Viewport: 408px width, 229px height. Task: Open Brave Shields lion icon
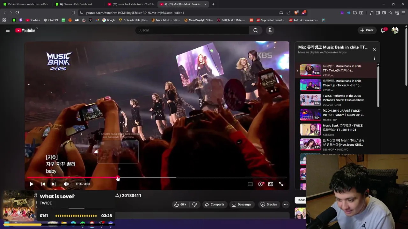pos(296,13)
